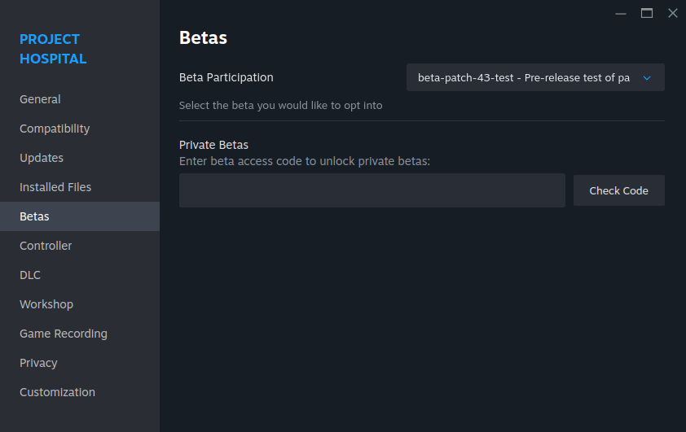Open the Beta Participation combo box
The width and height of the screenshot is (686, 432).
coord(525,77)
